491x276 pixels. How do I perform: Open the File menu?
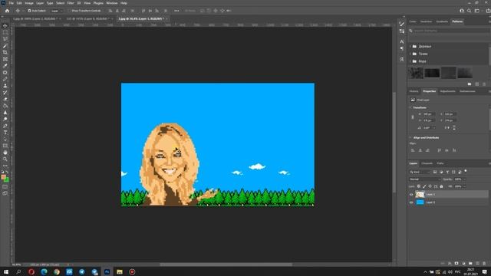pyautogui.click(x=11, y=3)
